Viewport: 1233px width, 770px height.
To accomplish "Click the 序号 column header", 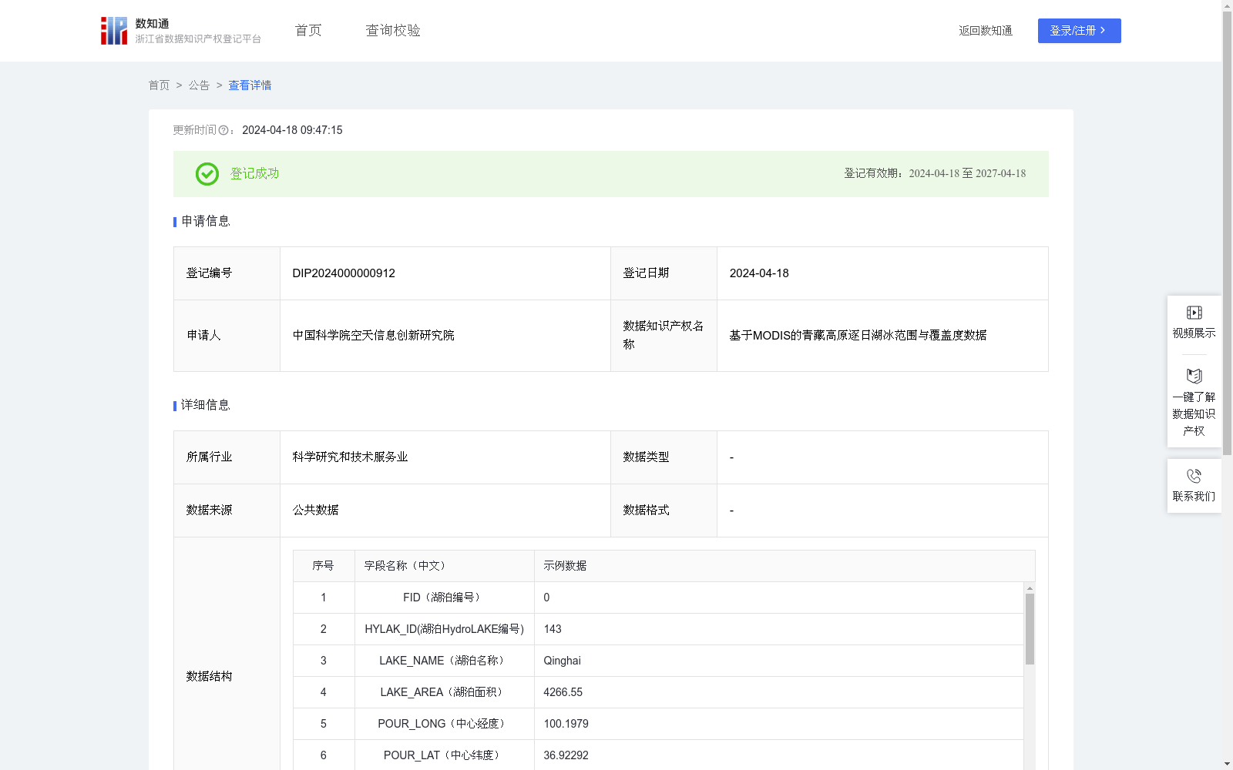I will (324, 566).
